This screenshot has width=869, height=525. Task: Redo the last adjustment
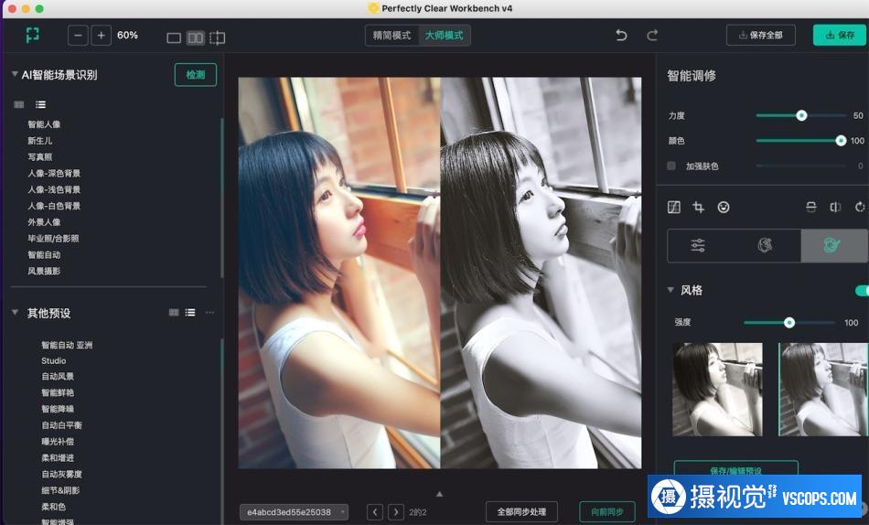point(652,36)
